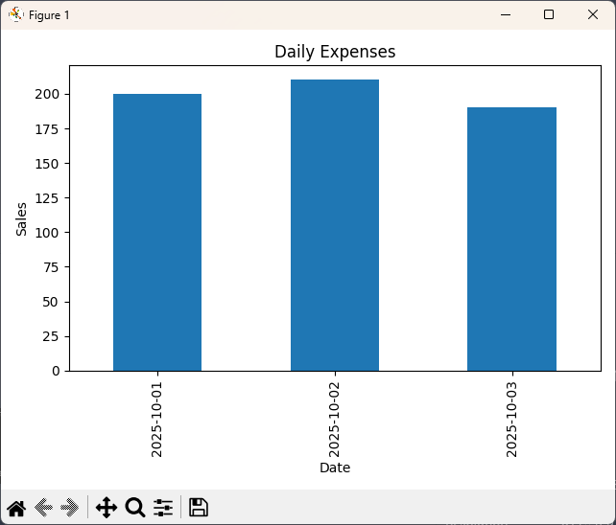Close the Figure 1 window
Image resolution: width=616 pixels, height=525 pixels.
coord(593,14)
